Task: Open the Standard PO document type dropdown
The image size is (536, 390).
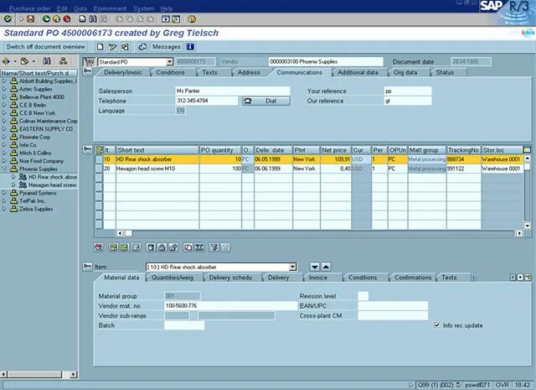Action: 169,61
